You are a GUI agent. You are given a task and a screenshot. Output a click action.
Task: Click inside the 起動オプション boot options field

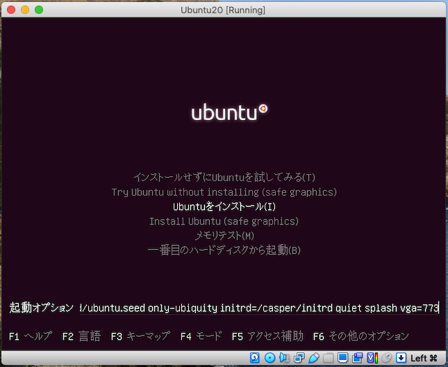pos(259,308)
